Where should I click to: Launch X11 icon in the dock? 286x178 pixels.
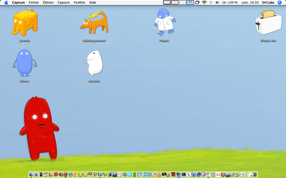(x=189, y=174)
